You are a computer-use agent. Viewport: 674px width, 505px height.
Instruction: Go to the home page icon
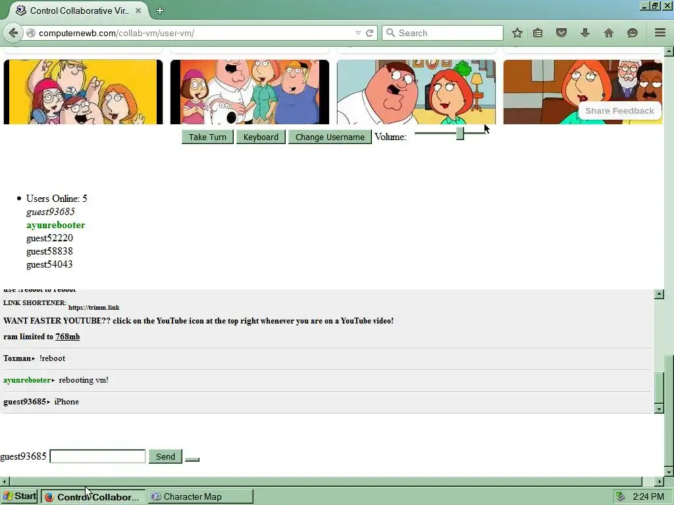coord(609,33)
